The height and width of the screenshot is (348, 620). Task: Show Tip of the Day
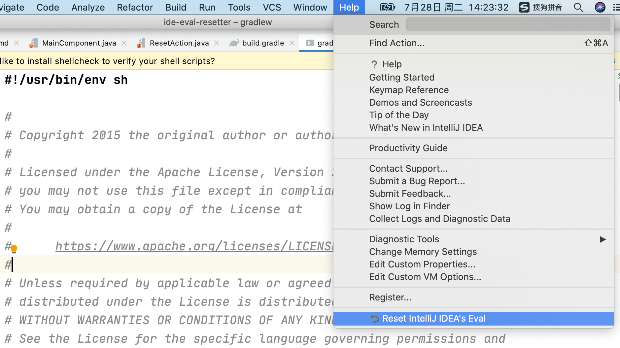point(474,115)
